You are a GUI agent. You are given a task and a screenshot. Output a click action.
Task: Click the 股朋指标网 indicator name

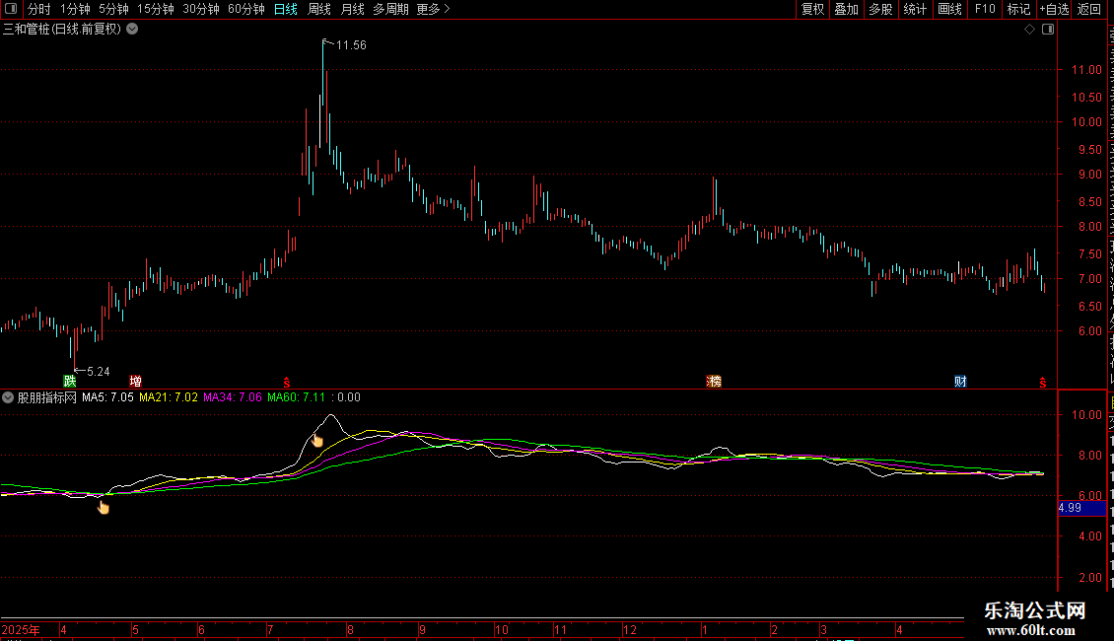tap(47, 397)
